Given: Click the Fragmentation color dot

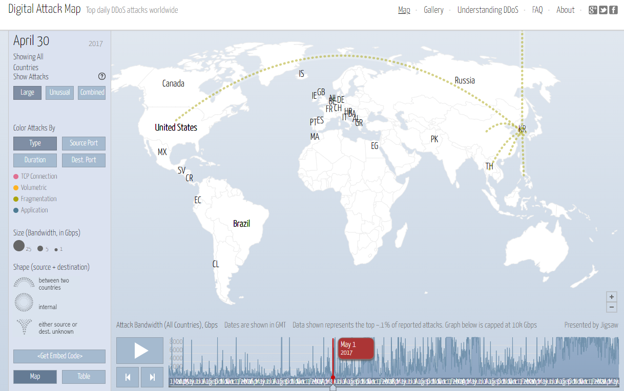Looking at the screenshot, I should tap(16, 199).
